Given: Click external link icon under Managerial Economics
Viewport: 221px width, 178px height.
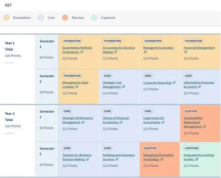Looking at the screenshot, I should pos(145,52).
